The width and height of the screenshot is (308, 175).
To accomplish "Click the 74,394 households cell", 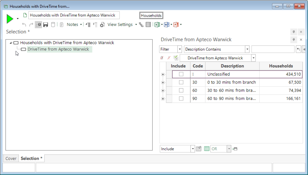I will point(281,90).
